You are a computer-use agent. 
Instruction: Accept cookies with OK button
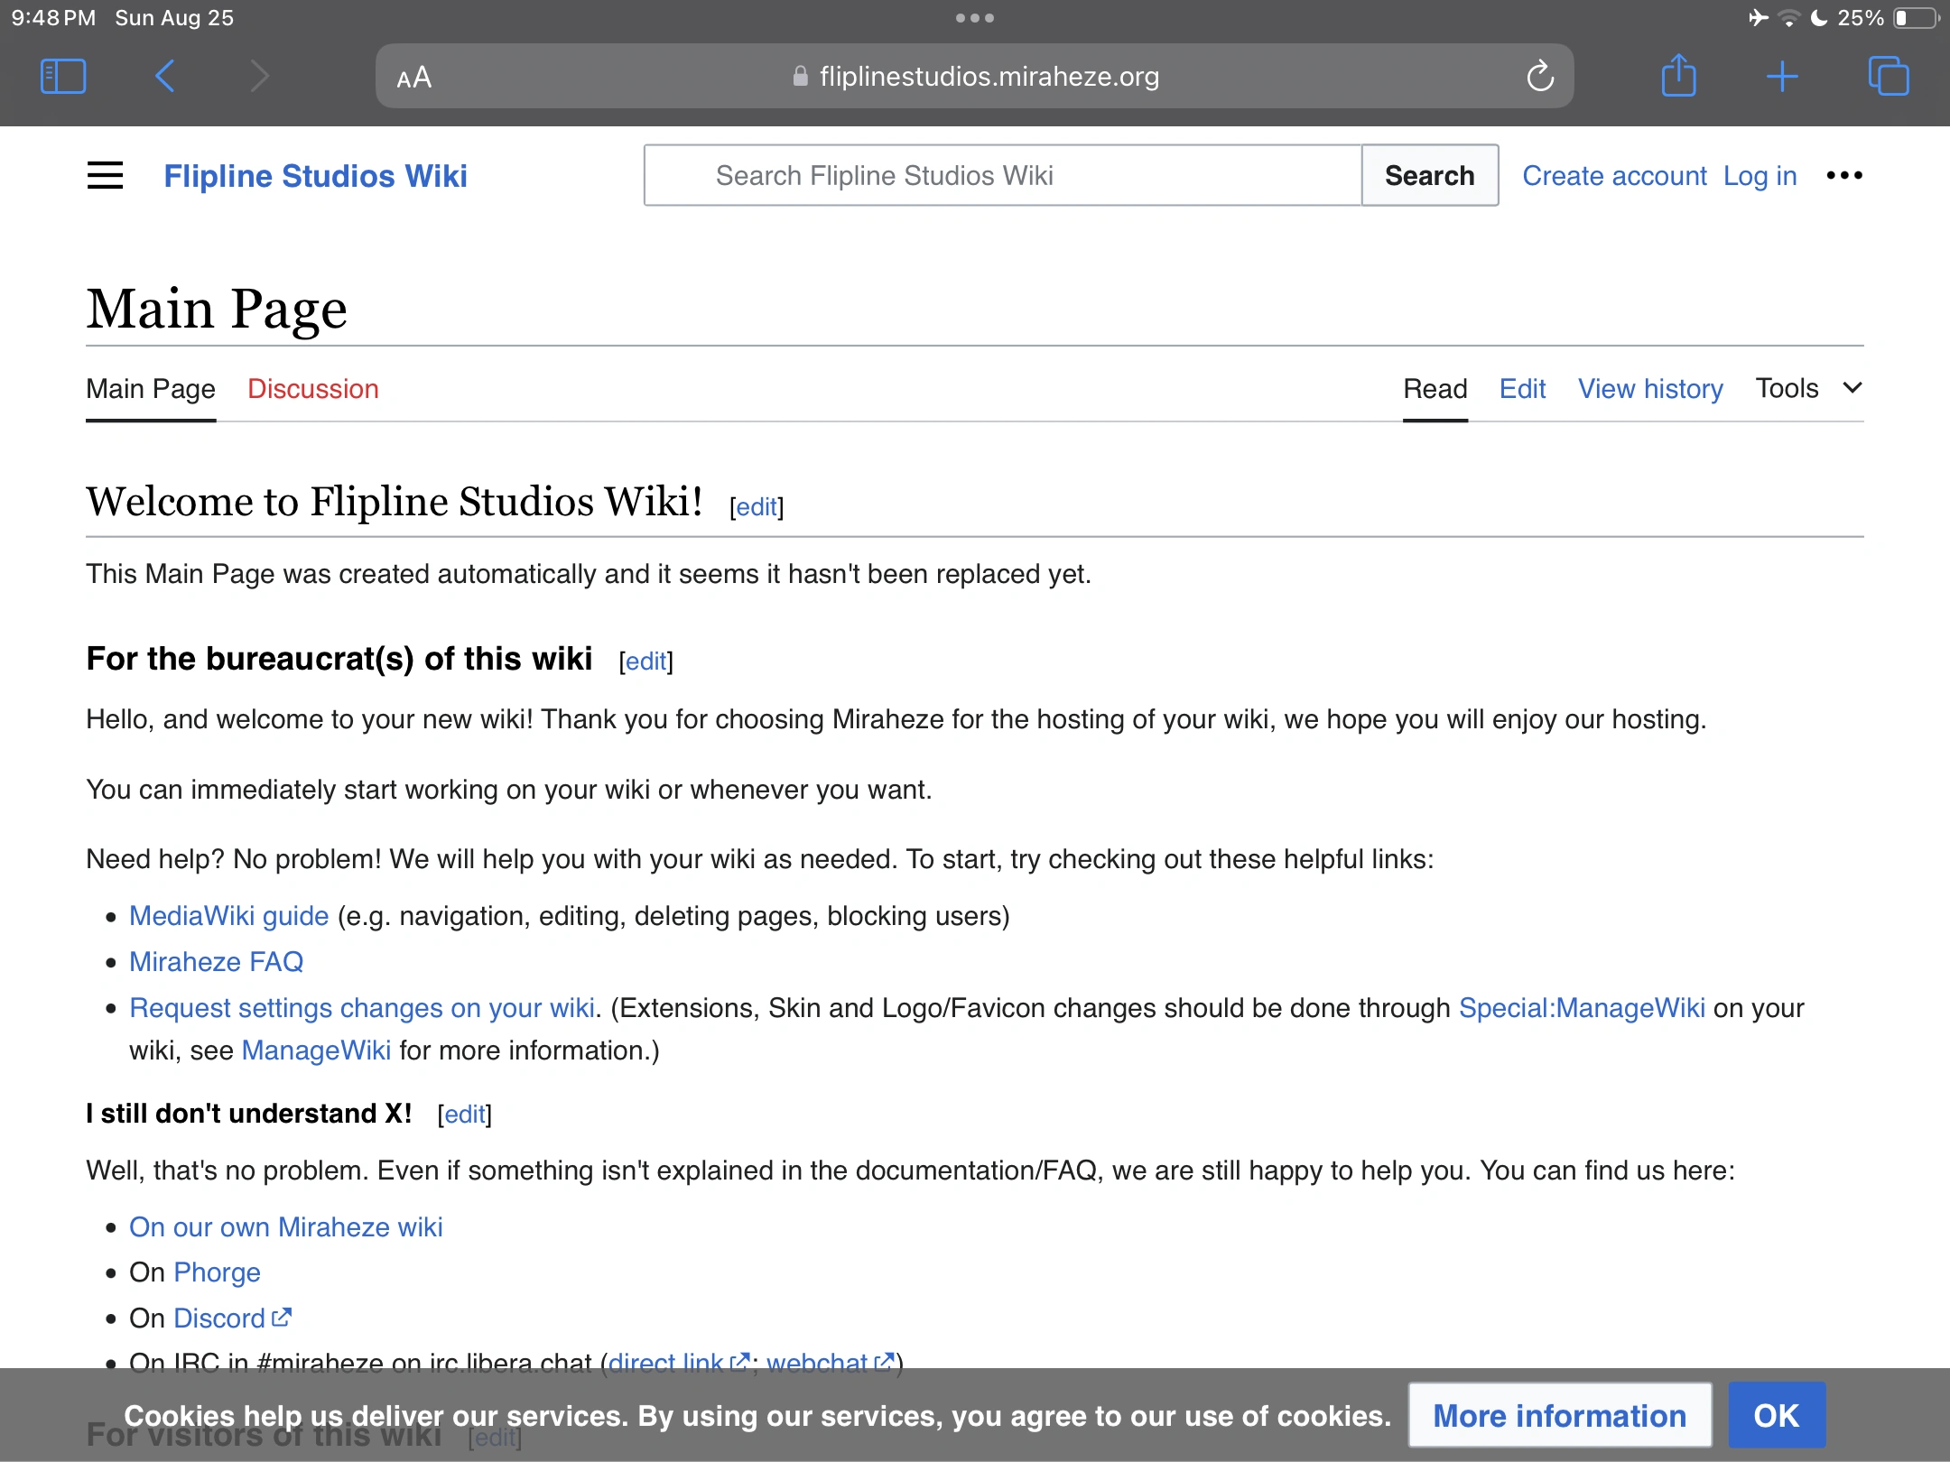1776,1415
